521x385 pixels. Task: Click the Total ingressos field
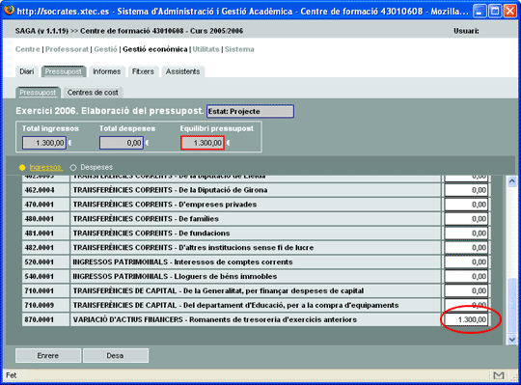tap(44, 143)
